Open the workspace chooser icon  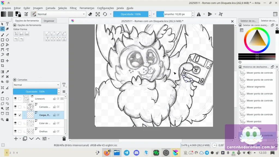point(275,14)
